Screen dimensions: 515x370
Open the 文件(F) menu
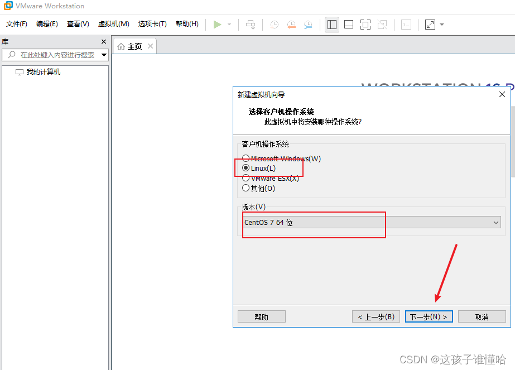[16, 24]
